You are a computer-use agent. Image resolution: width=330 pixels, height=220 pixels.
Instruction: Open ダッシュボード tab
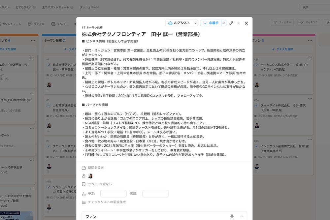tap(89, 7)
